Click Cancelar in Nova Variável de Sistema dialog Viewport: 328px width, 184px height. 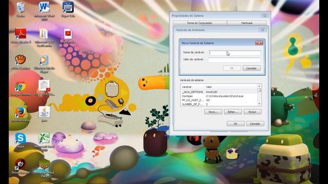(x=252, y=68)
